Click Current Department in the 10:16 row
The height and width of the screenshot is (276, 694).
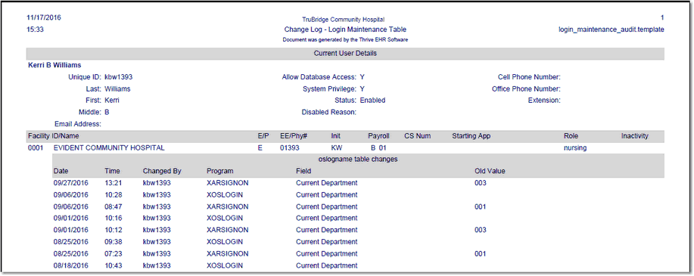[327, 218]
